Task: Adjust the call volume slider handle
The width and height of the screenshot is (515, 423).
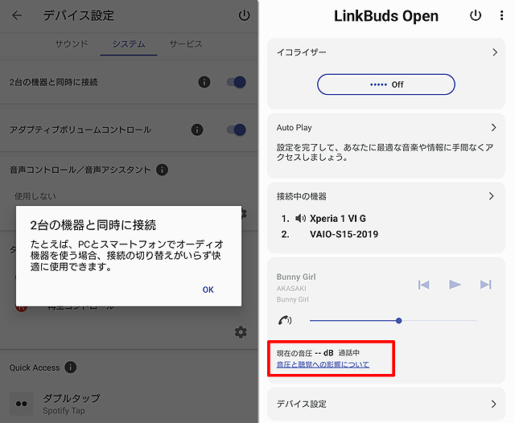Action: 399,321
